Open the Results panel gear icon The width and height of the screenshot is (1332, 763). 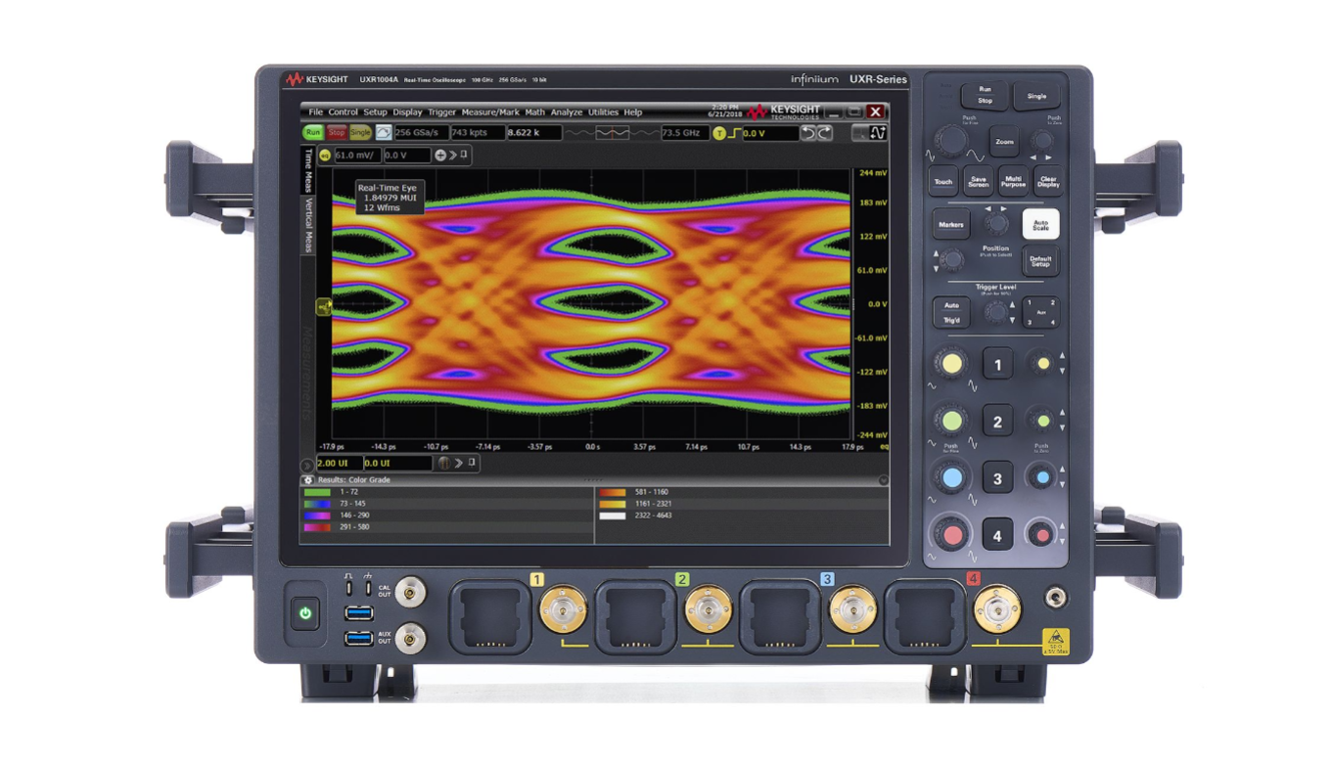click(307, 479)
